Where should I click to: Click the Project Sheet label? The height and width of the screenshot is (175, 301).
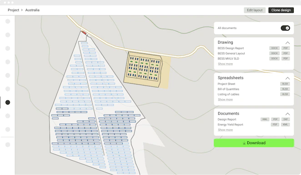[x=226, y=84]
